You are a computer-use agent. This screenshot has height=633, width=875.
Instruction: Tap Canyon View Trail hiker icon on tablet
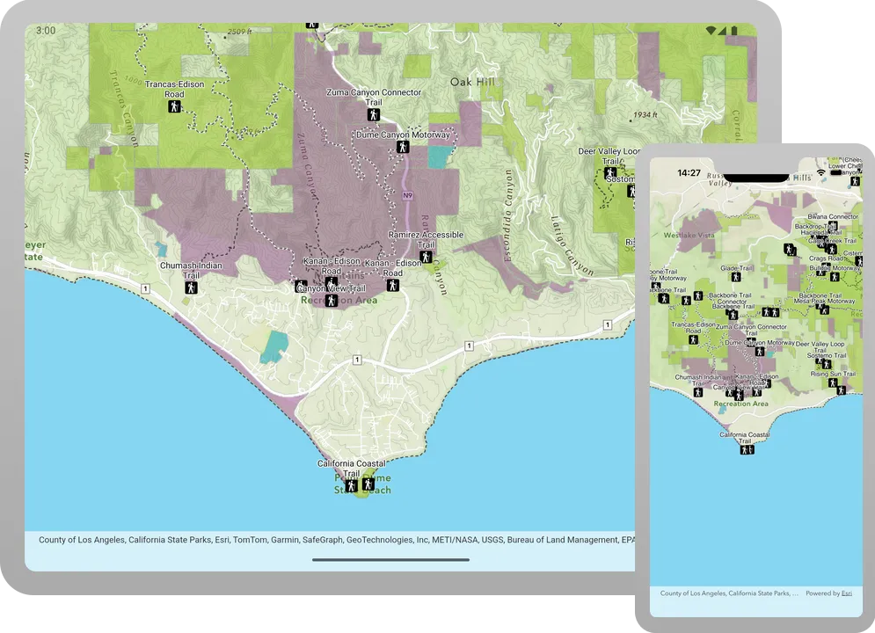[332, 301]
